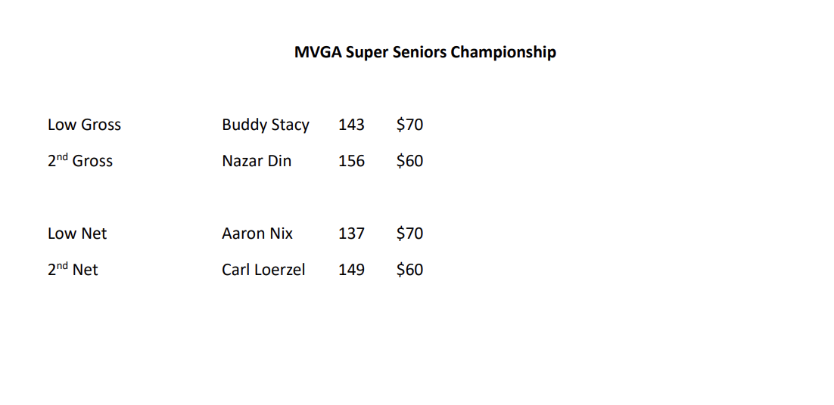Viewport: 834px width, 405px height.
Task: Click the word Championship in the heading
Action: coord(503,52)
